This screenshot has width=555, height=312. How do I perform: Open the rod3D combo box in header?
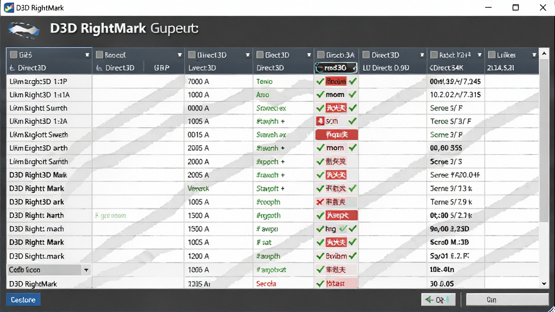336,68
